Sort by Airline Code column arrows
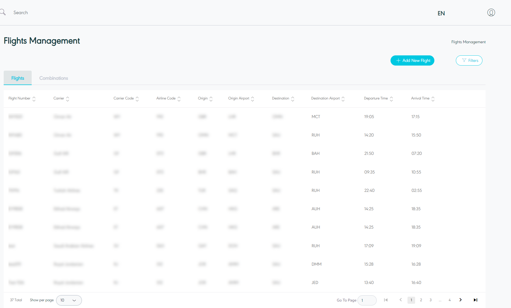 click(179, 99)
